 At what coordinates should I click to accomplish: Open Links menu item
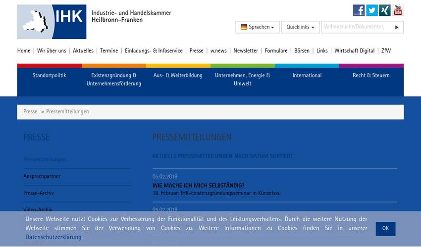click(322, 50)
